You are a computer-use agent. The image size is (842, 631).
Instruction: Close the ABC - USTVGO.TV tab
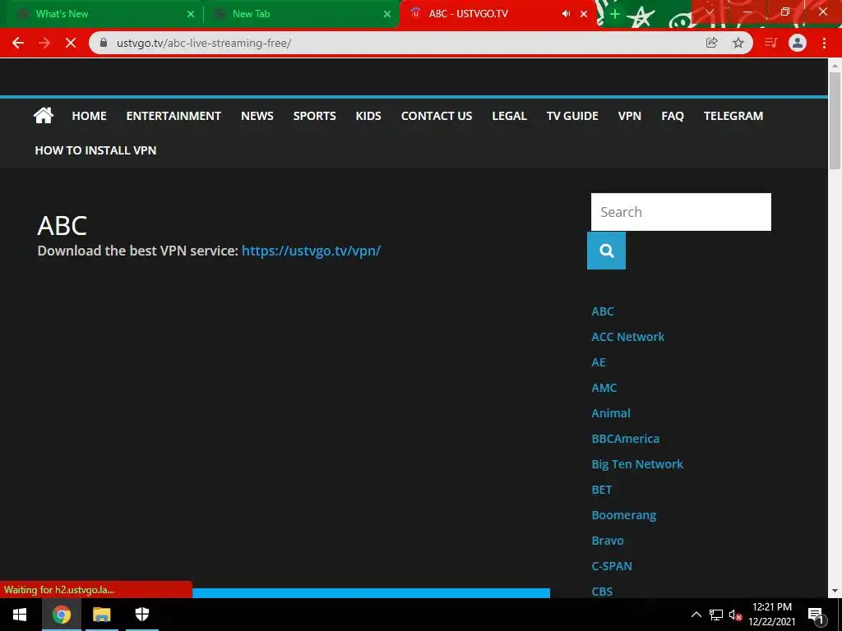(584, 14)
